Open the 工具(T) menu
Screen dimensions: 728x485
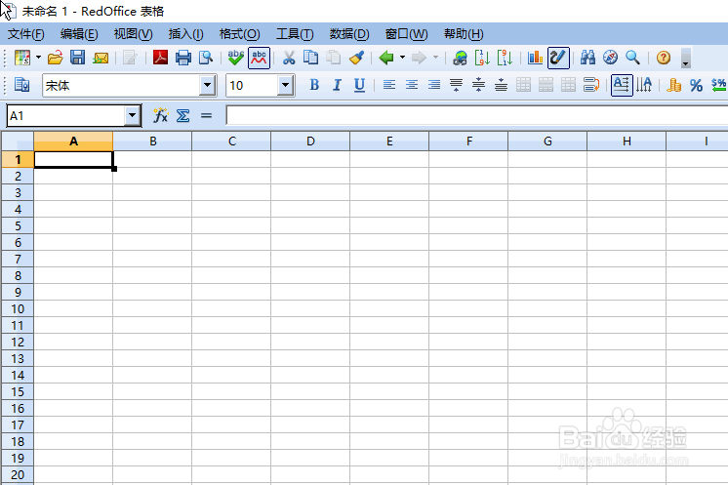click(296, 34)
